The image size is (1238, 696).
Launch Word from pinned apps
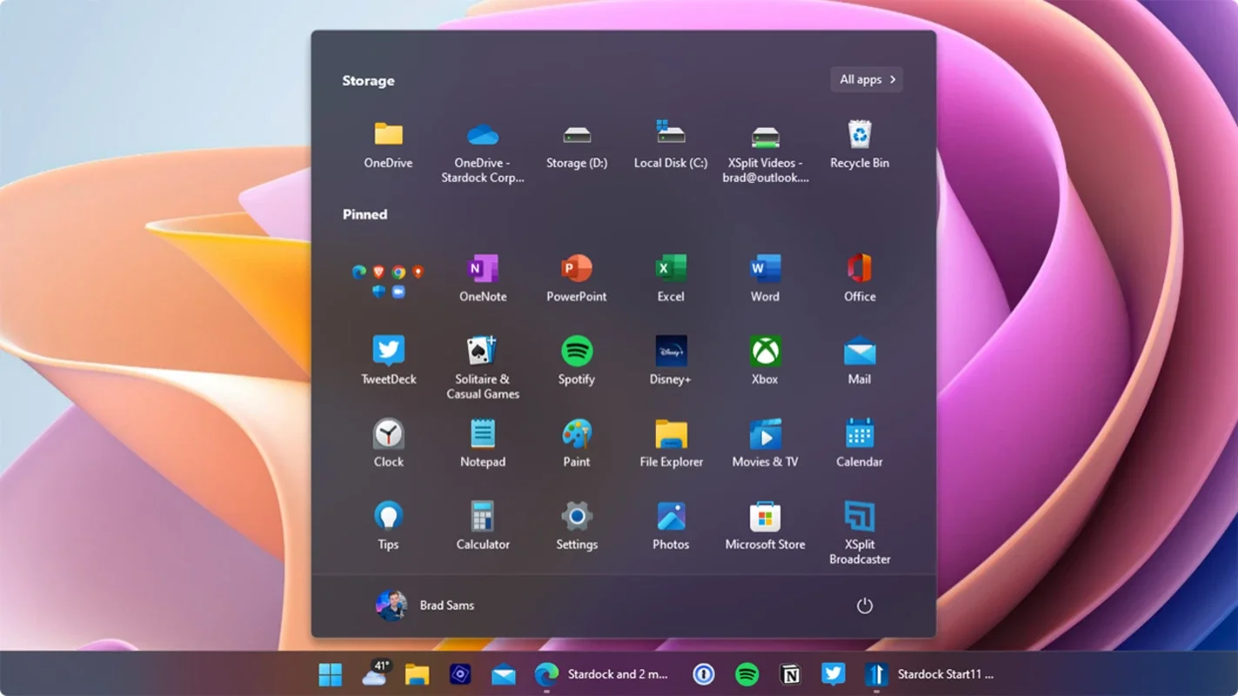[x=766, y=278]
